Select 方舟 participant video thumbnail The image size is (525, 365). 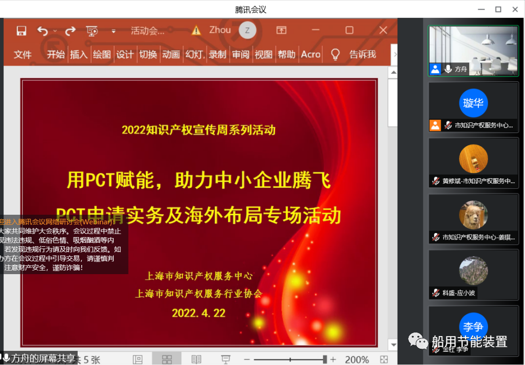click(473, 51)
